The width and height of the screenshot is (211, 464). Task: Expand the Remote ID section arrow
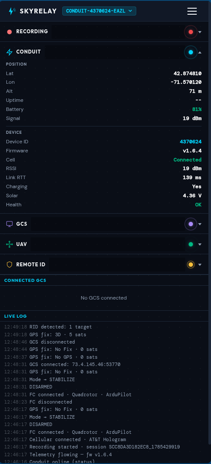[x=200, y=265]
